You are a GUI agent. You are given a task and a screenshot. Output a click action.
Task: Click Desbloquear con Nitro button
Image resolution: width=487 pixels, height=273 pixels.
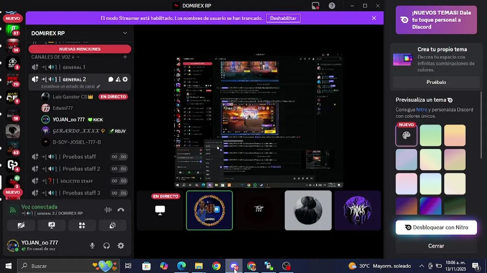(436, 227)
